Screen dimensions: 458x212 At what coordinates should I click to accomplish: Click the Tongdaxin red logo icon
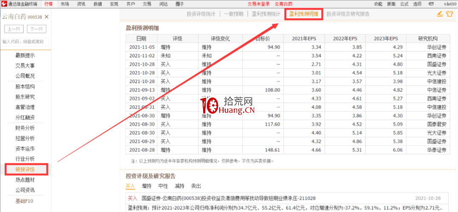pos(4,4)
